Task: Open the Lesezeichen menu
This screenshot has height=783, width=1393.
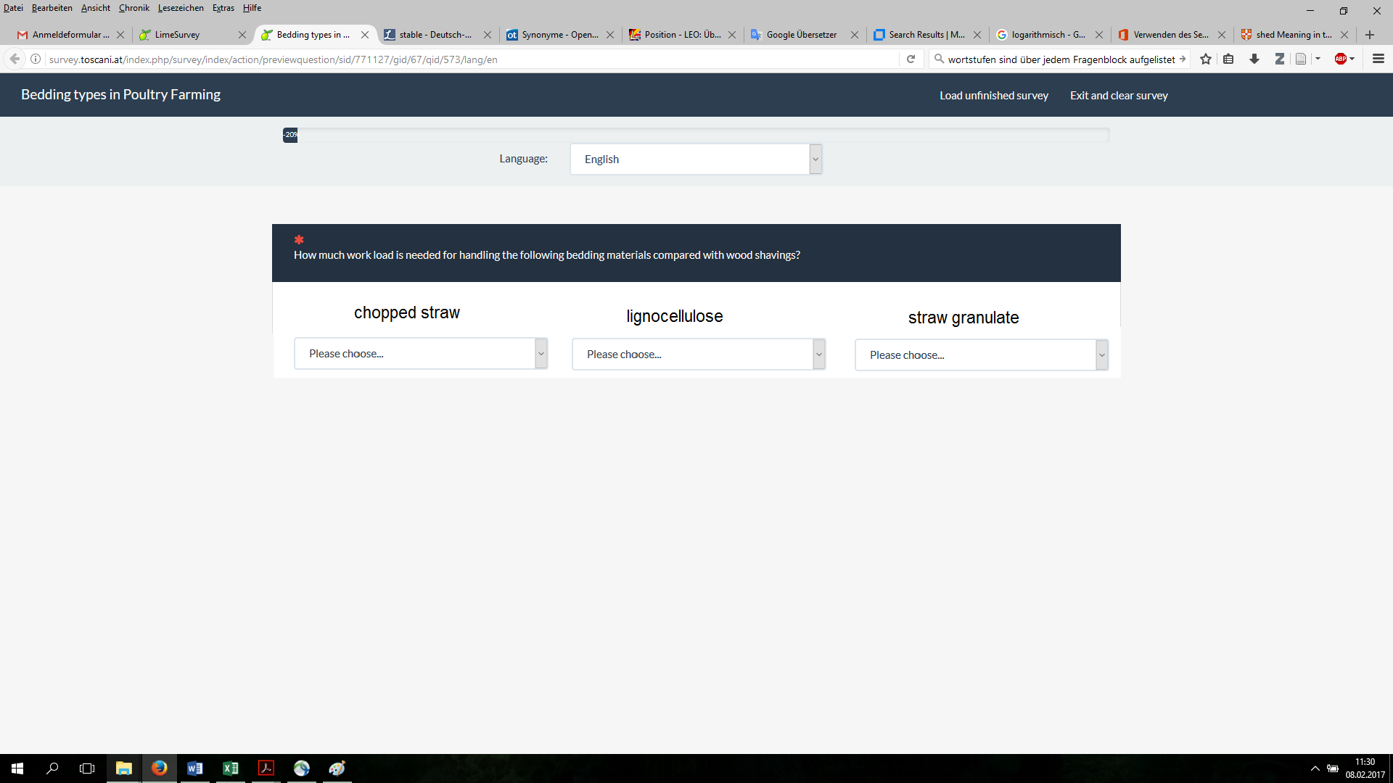Action: pos(181,8)
